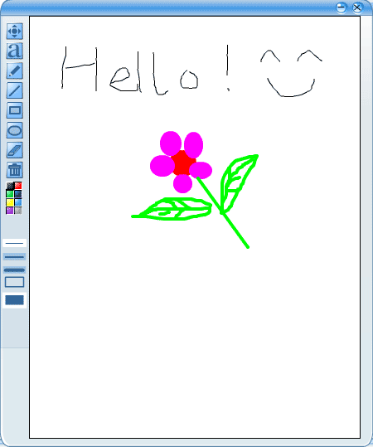Choose the black color swatch
Image resolution: width=373 pixels, height=447 pixels.
(10, 186)
